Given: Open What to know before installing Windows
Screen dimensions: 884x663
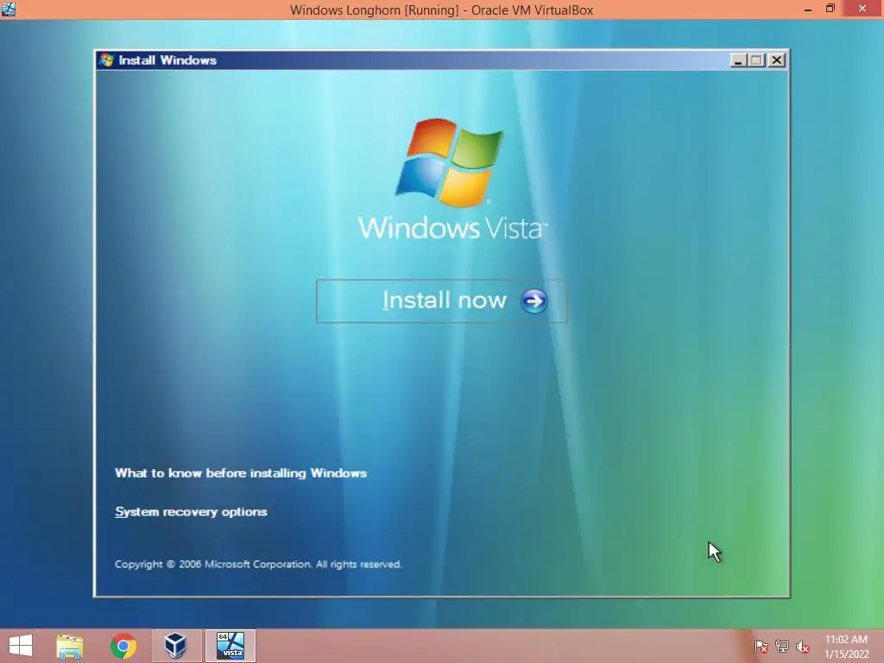Looking at the screenshot, I should coord(241,473).
